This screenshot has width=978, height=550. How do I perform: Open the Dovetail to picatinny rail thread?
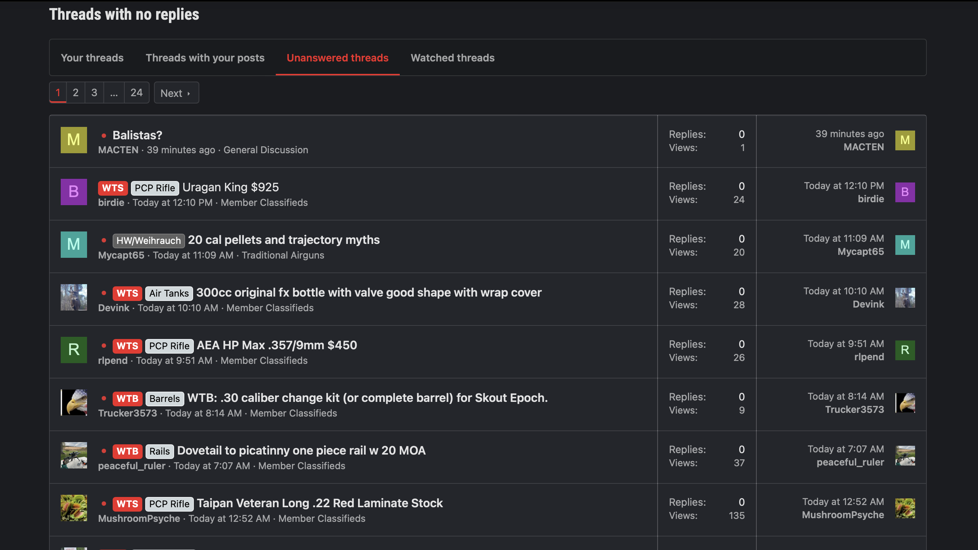301,451
